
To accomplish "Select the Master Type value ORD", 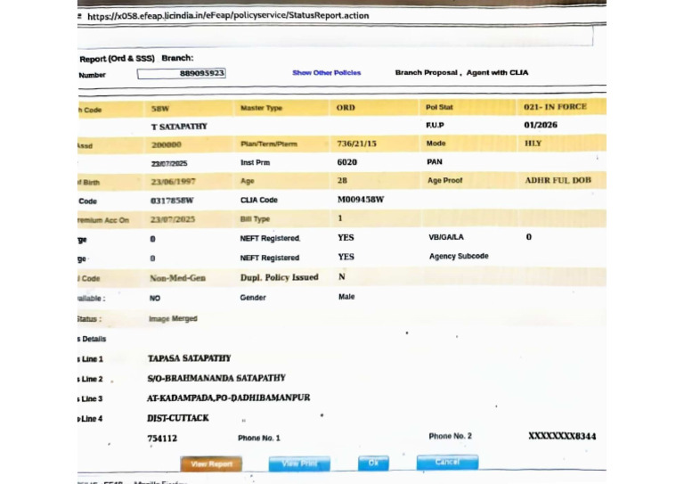I will click(x=346, y=108).
